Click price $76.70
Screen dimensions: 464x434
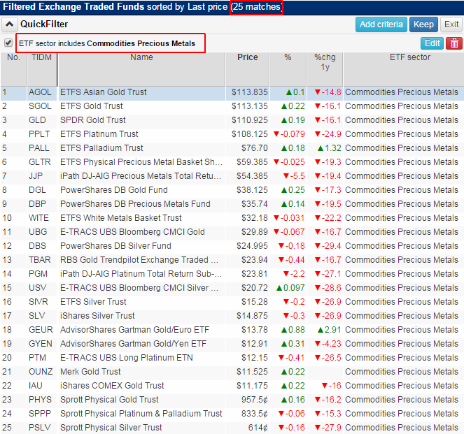[255, 148]
